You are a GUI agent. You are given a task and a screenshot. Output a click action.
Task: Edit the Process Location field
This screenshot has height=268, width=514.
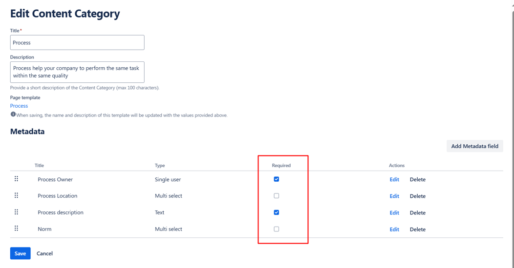[394, 196]
